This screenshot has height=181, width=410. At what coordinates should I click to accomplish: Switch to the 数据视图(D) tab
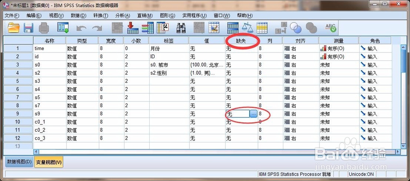click(x=19, y=162)
